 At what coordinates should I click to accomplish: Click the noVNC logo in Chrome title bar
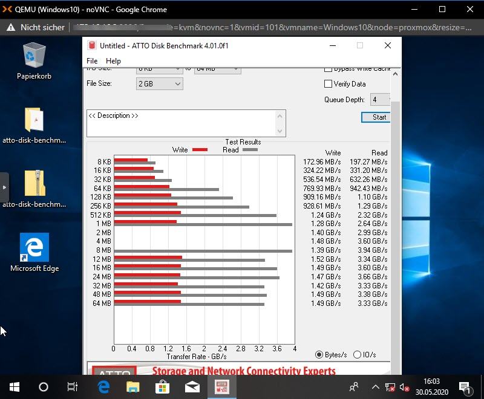pyautogui.click(x=7, y=10)
